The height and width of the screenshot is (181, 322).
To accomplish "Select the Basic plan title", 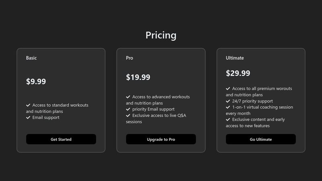I will pyautogui.click(x=31, y=58).
